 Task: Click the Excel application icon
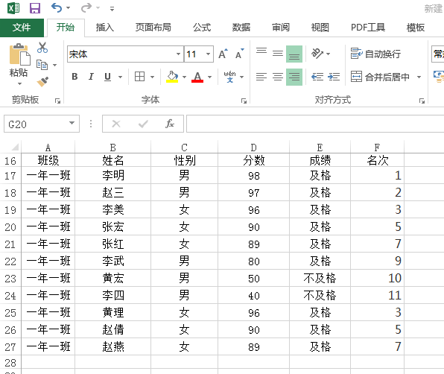tap(13, 8)
